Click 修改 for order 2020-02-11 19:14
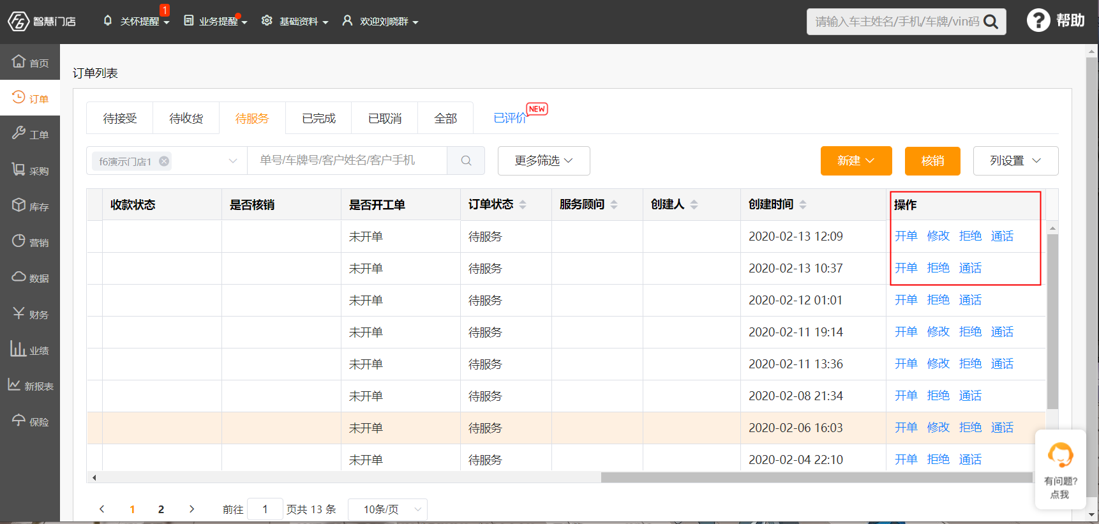 (938, 332)
